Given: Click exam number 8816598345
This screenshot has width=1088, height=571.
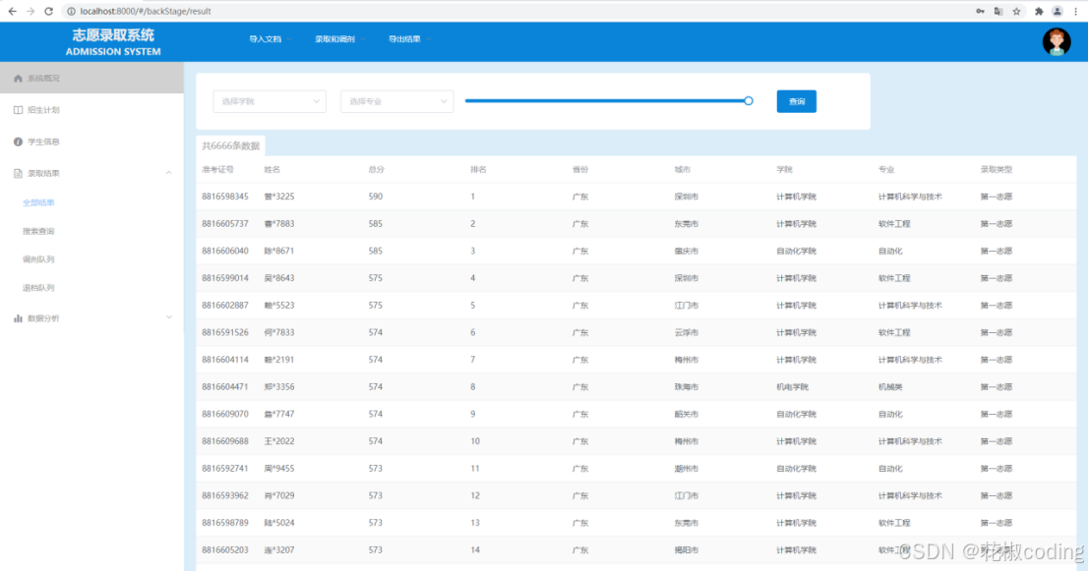Looking at the screenshot, I should 225,197.
